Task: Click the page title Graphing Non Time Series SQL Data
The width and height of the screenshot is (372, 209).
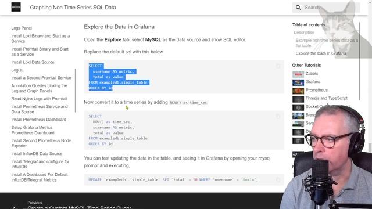Action: 73,8
